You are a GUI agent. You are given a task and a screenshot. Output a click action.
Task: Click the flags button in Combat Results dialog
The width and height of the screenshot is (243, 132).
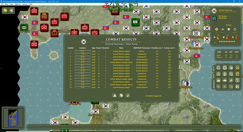[121, 95]
